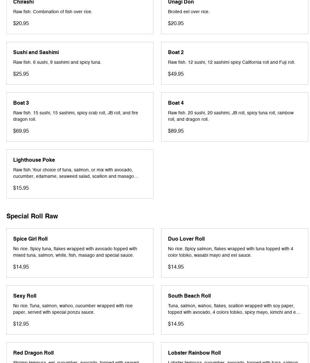Click the South Beach Roll truncated description

pyautogui.click(x=234, y=309)
